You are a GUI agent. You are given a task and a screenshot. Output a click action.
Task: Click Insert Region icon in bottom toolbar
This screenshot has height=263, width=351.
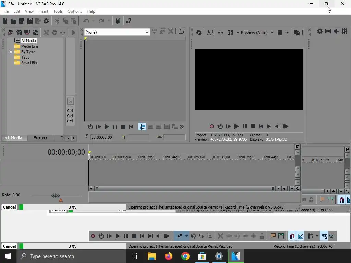click(x=281, y=236)
